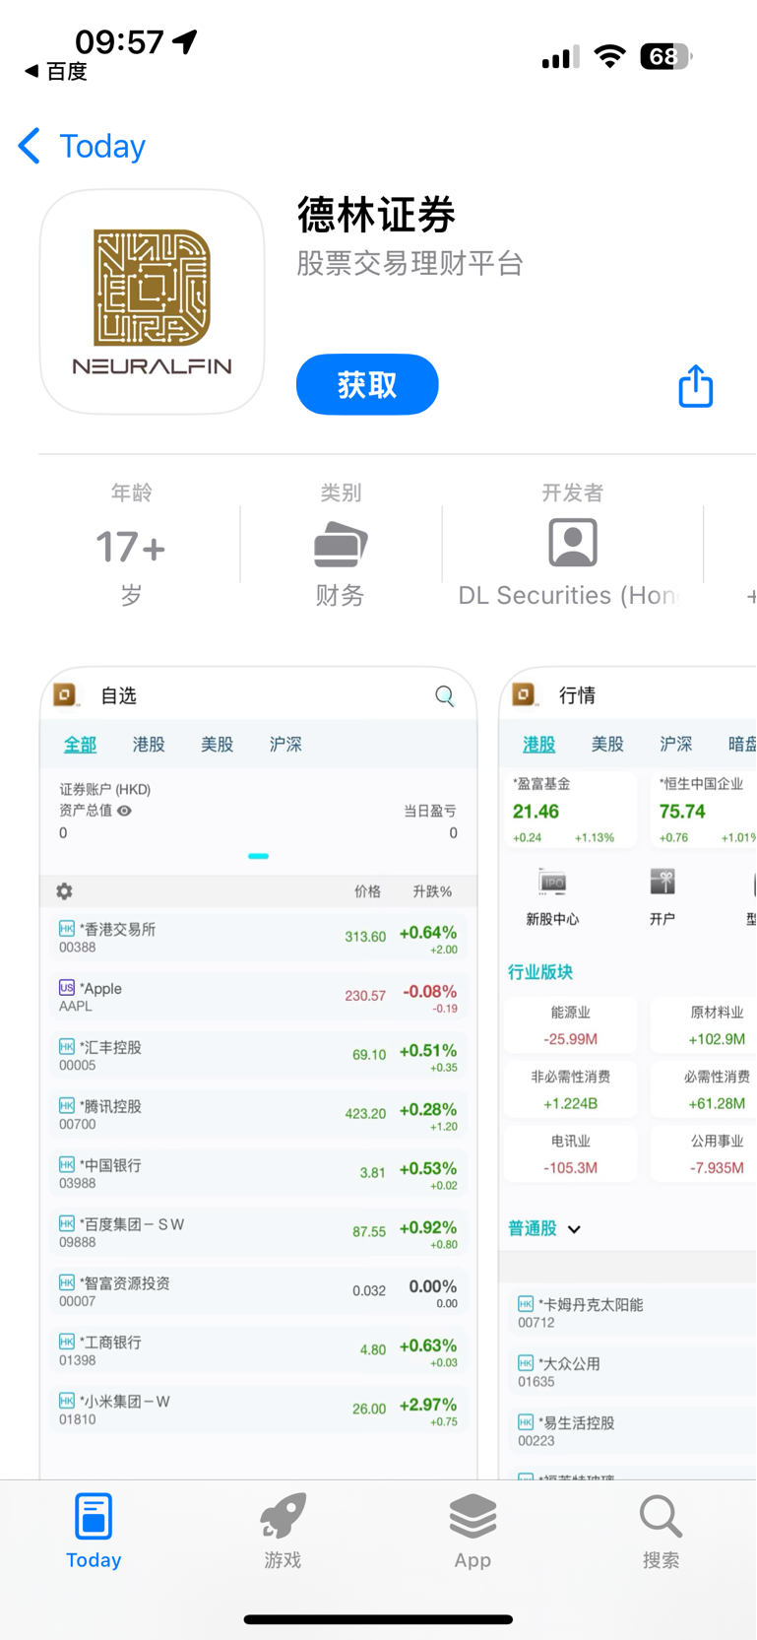
Task: Tap the US market badge beside Apple
Action: [x=67, y=988]
